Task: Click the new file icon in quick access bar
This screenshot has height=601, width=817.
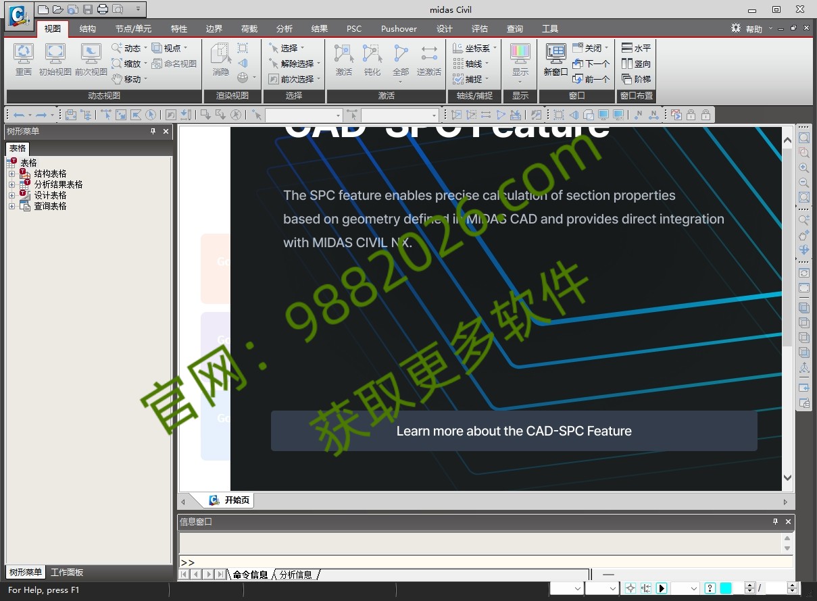Action: (x=43, y=9)
